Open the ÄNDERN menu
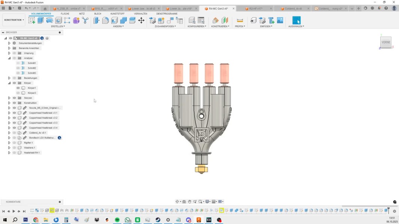The width and height of the screenshot is (399, 224). click(x=118, y=26)
